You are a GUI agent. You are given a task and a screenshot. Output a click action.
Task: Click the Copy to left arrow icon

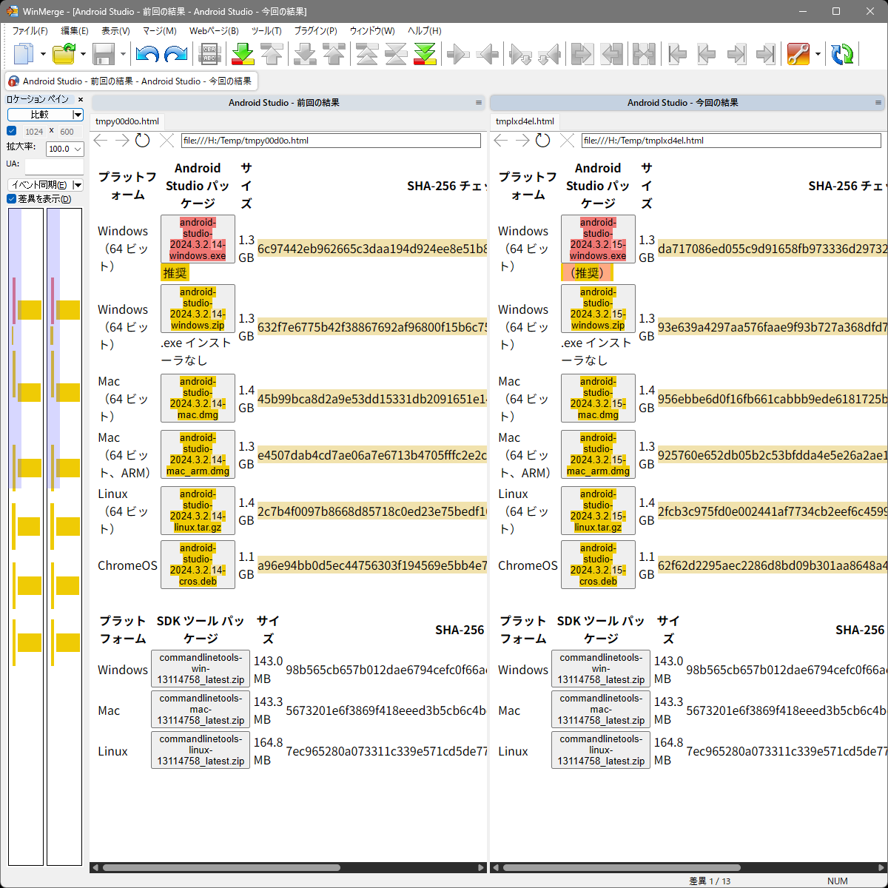point(488,54)
